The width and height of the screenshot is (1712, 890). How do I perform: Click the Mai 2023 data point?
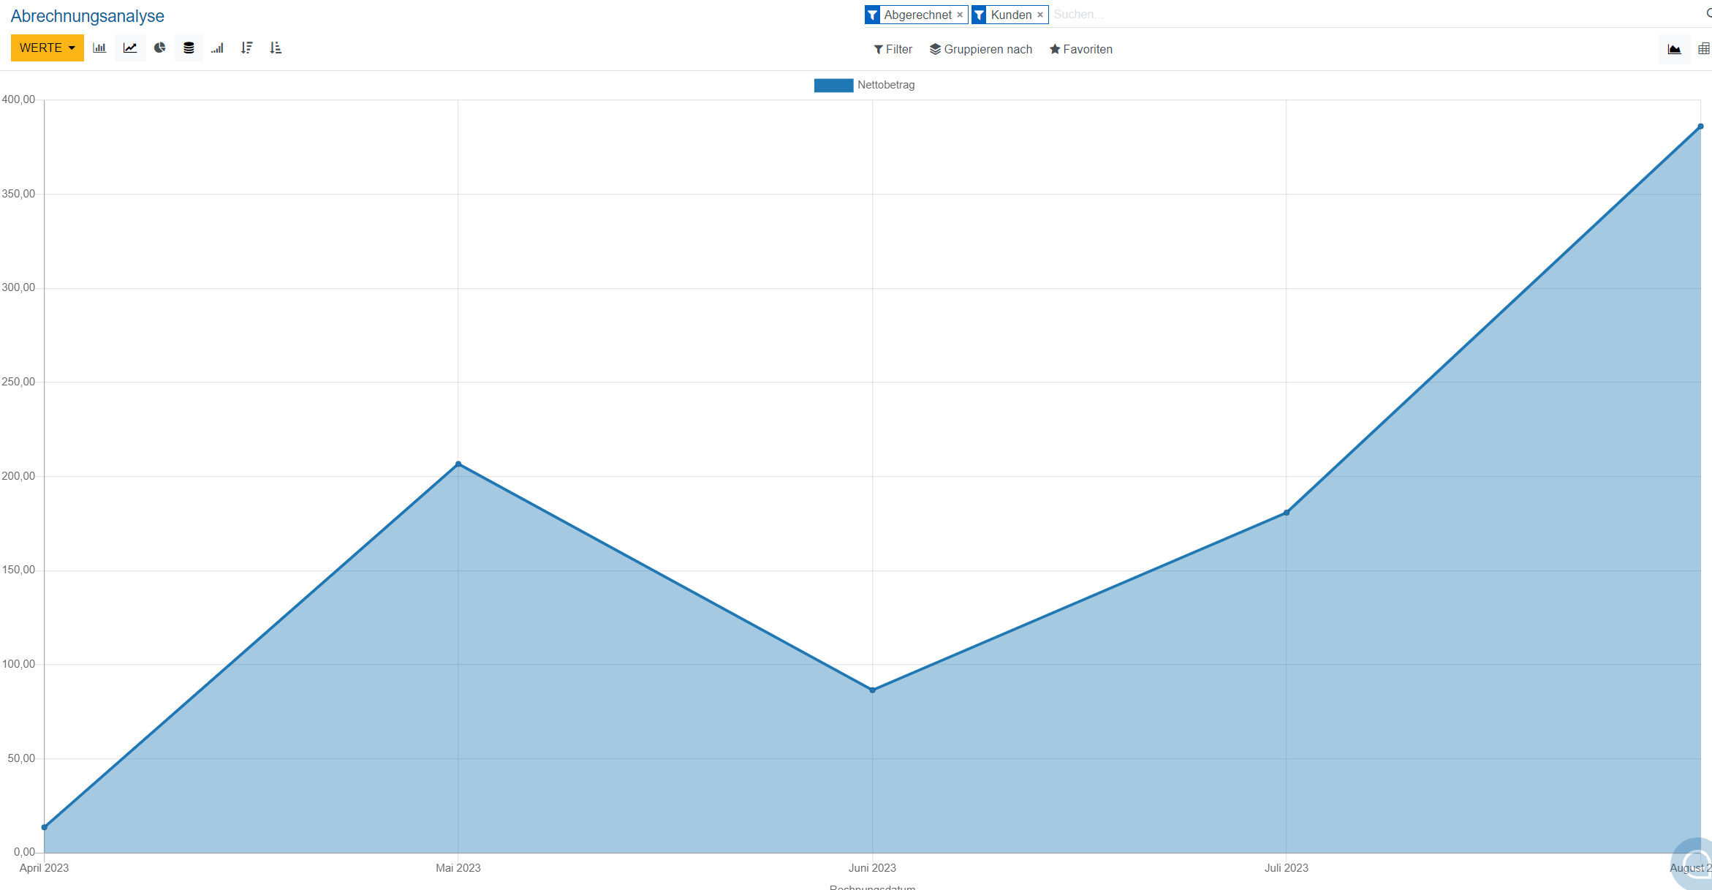tap(458, 464)
